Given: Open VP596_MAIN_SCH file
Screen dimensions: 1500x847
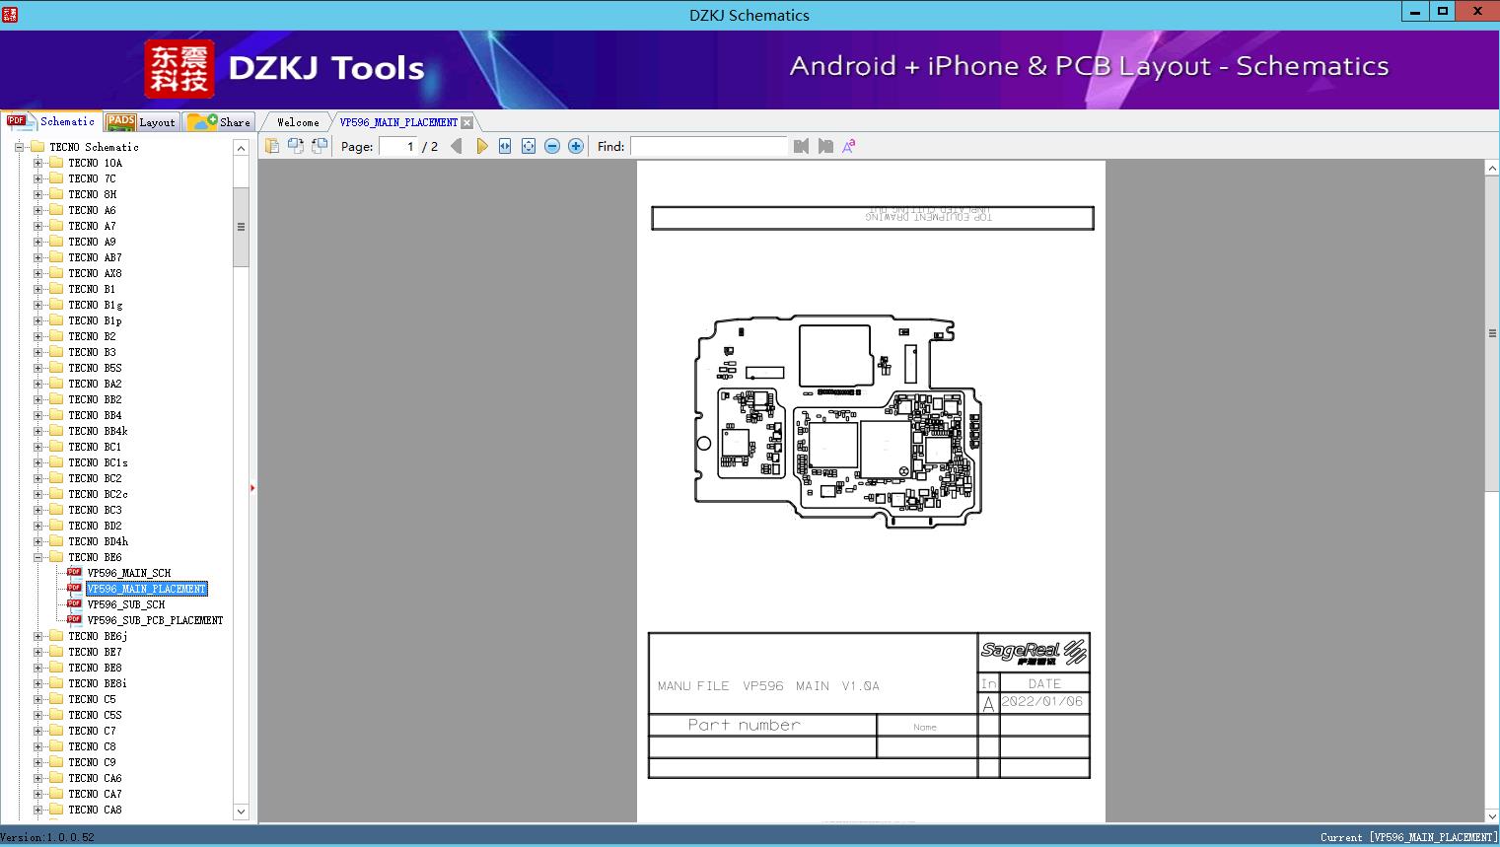Looking at the screenshot, I should pyautogui.click(x=128, y=573).
